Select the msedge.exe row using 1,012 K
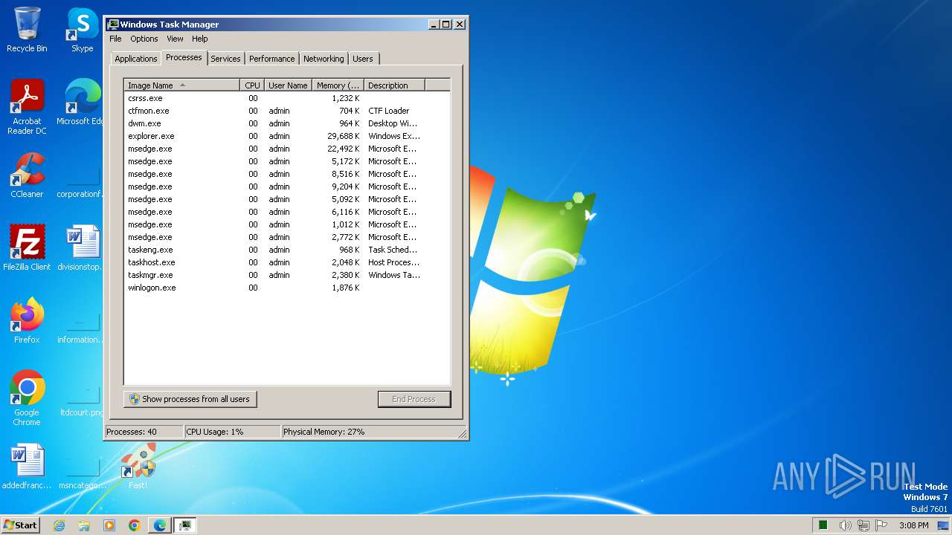 click(x=287, y=224)
